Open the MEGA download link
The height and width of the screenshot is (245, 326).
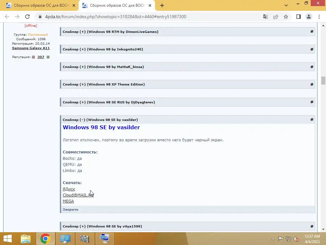[68, 201]
